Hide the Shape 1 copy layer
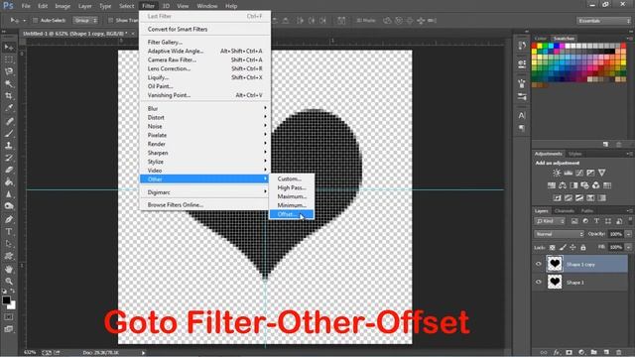The height and width of the screenshot is (357, 635). tap(539, 264)
